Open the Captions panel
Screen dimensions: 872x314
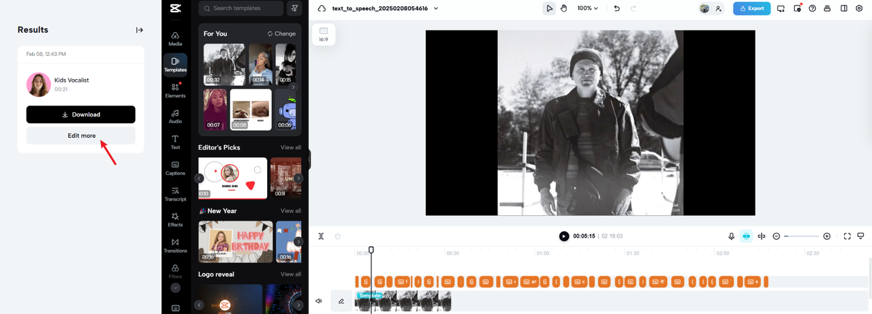click(175, 168)
